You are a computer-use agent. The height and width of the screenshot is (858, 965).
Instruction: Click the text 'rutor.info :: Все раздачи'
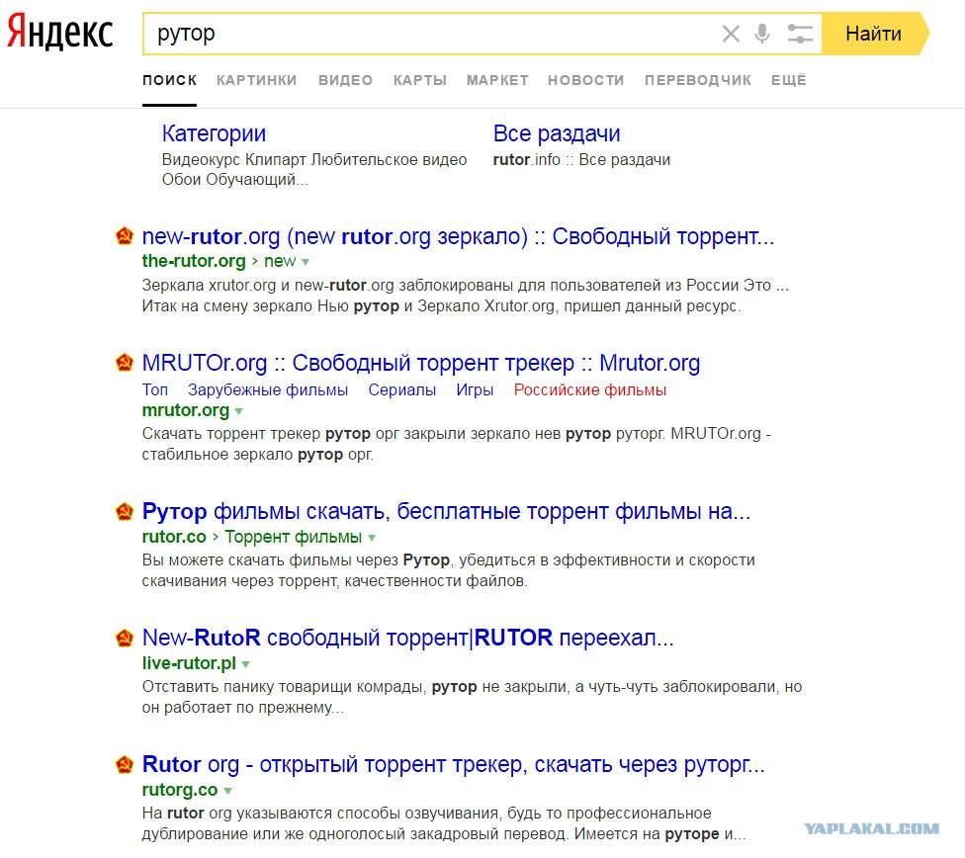[x=581, y=160]
